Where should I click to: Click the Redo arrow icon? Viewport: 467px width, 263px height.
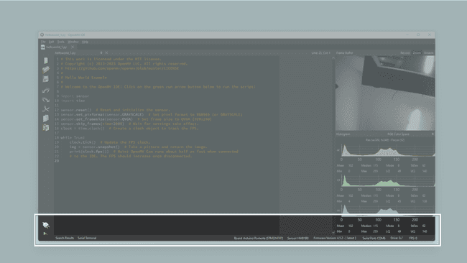click(46, 100)
